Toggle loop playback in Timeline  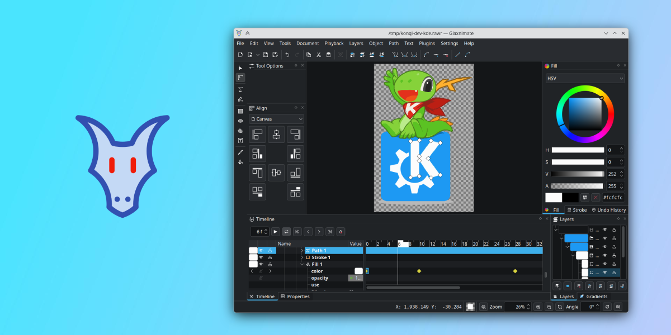coord(286,232)
